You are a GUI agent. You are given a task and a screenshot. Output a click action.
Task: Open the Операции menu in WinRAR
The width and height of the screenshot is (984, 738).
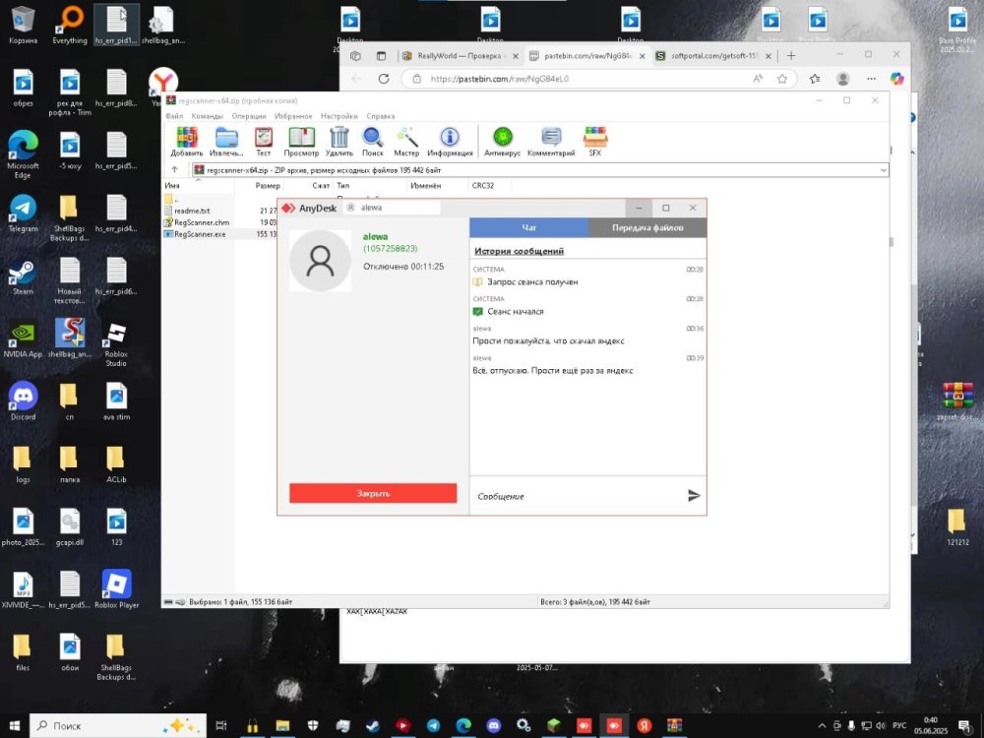click(249, 116)
